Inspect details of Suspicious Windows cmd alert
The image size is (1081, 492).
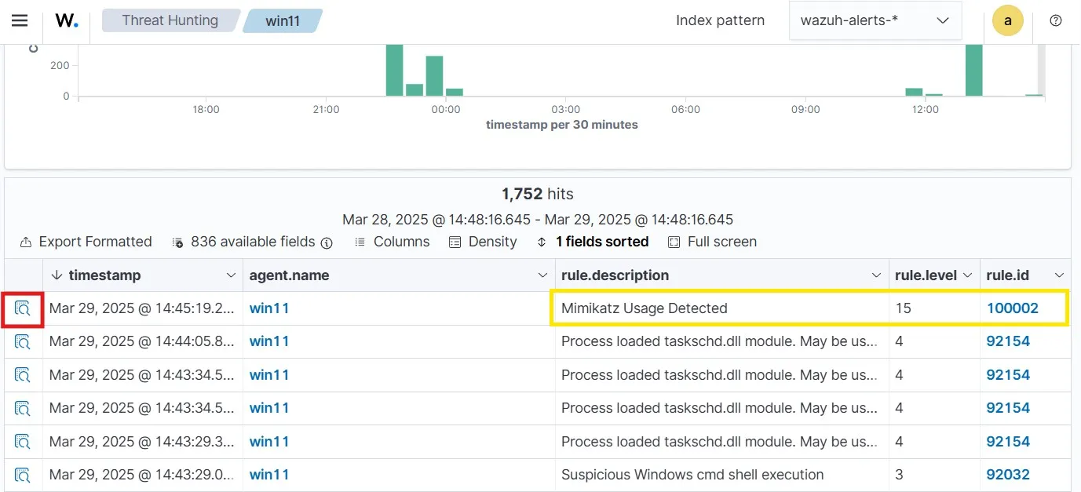tap(23, 475)
